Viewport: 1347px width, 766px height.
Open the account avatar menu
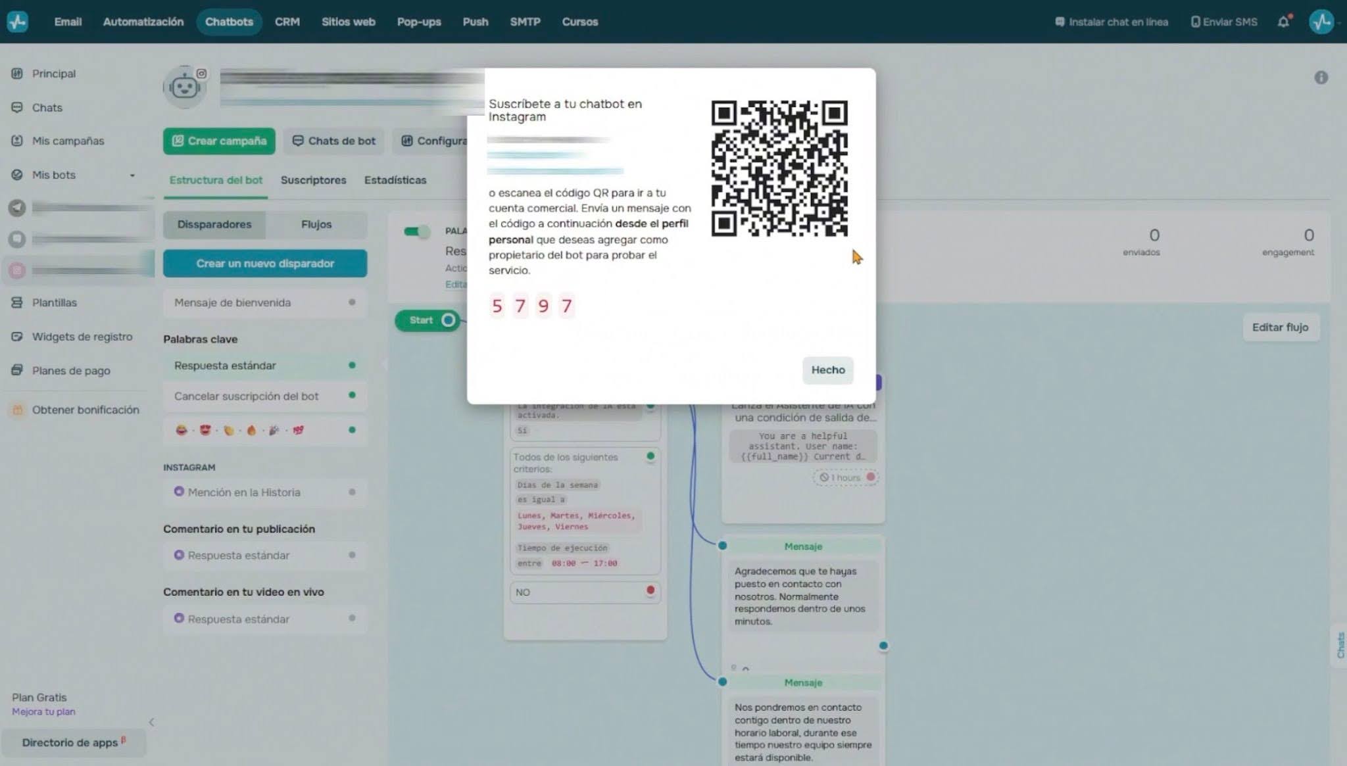1321,22
